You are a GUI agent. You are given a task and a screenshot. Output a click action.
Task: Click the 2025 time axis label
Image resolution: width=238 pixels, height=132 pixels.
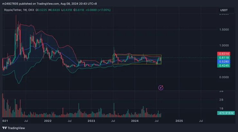point(179,121)
